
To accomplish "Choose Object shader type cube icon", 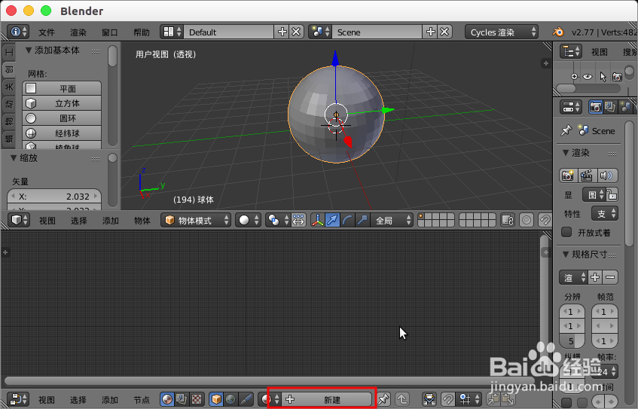I will (x=216, y=400).
